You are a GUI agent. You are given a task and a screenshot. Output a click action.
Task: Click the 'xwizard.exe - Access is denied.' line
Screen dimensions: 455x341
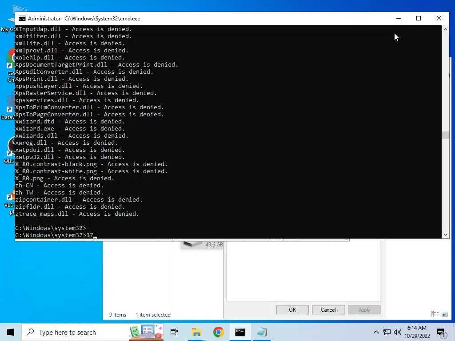[x=70, y=129]
